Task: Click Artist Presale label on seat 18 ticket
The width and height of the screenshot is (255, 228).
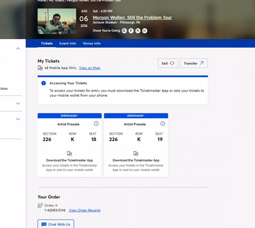Action: coord(68,124)
